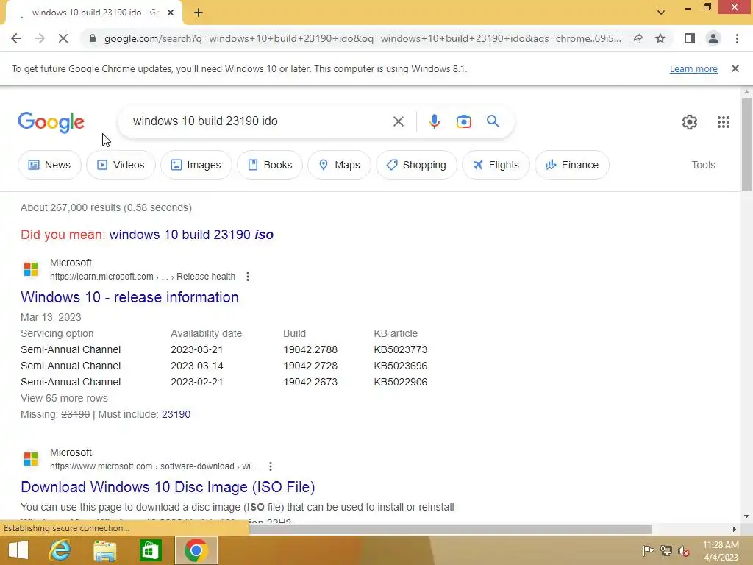The height and width of the screenshot is (565, 753).
Task: Open the Learn more link about Chrome updates
Action: point(693,68)
